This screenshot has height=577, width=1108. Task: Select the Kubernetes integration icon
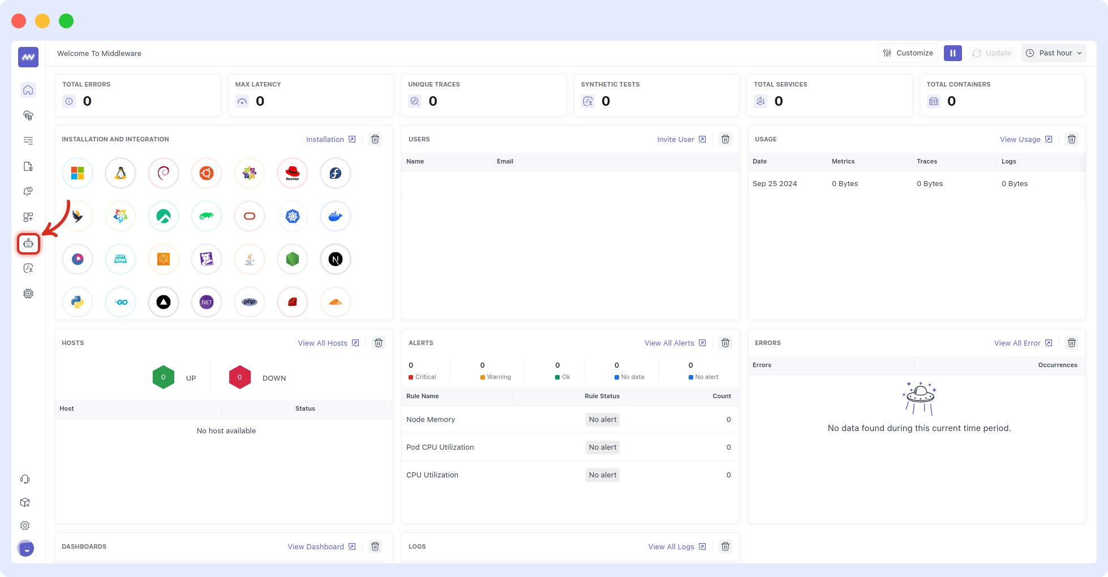293,216
